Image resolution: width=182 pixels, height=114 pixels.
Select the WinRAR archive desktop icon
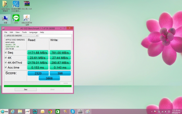pyautogui.click(x=27, y=5)
